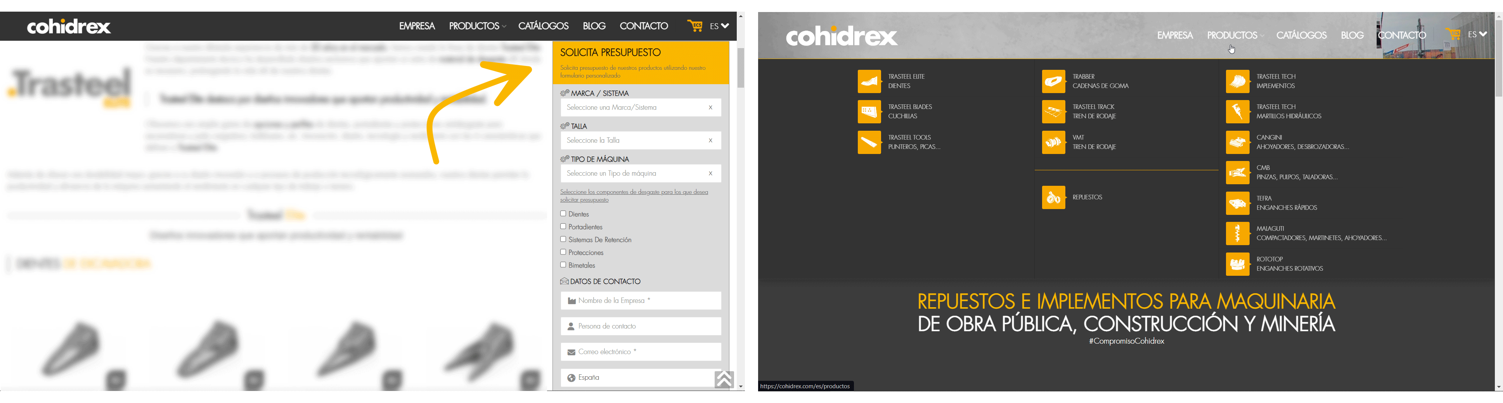Click the Trasteel Track Tren de Rodaje icon

pyautogui.click(x=1054, y=112)
